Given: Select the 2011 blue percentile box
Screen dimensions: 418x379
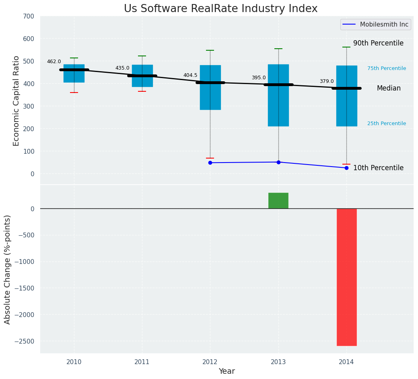Looking at the screenshot, I should click(142, 76).
